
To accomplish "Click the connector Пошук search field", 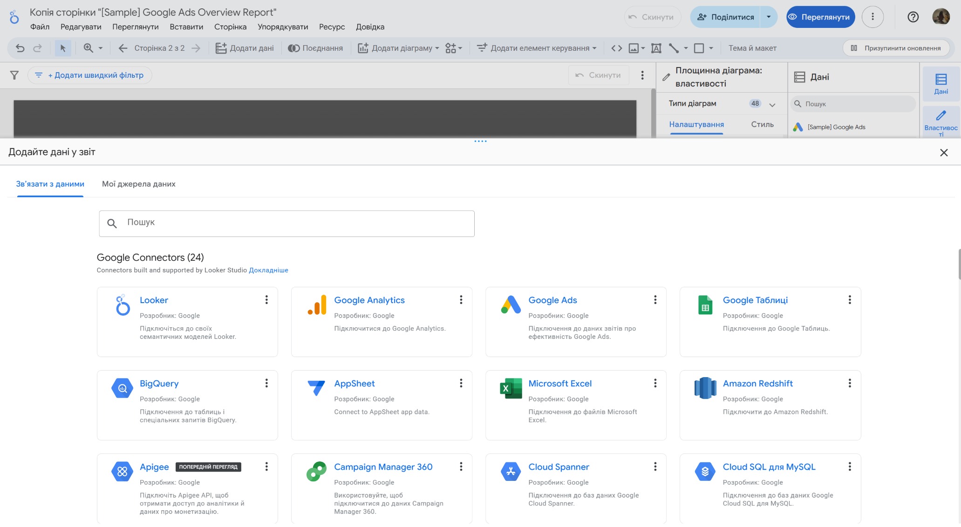I will [x=286, y=223].
